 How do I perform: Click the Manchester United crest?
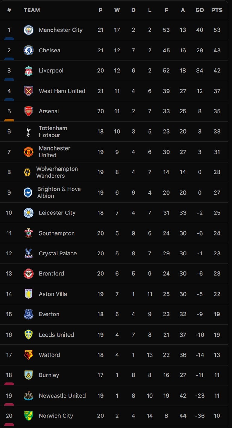coord(28,152)
